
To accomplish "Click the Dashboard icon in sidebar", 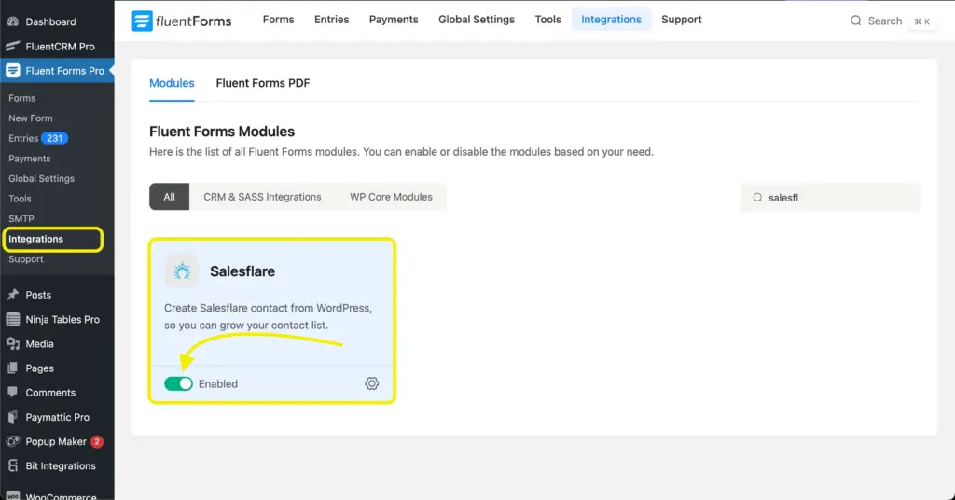I will 13,21.
